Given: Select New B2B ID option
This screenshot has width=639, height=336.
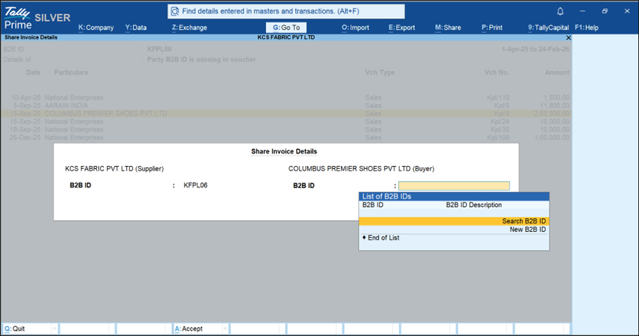Looking at the screenshot, I should click(454, 230).
